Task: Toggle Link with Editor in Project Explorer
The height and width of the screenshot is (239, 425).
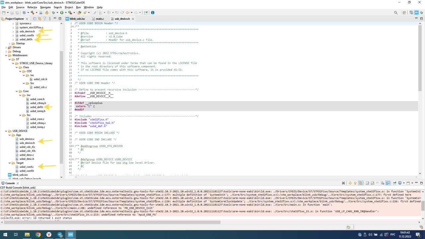Action: (40, 19)
